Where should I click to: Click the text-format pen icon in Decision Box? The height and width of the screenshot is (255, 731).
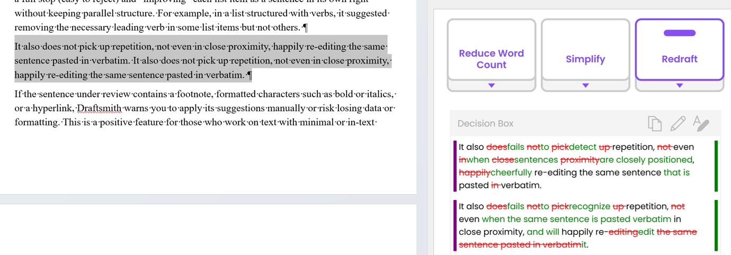(x=701, y=123)
